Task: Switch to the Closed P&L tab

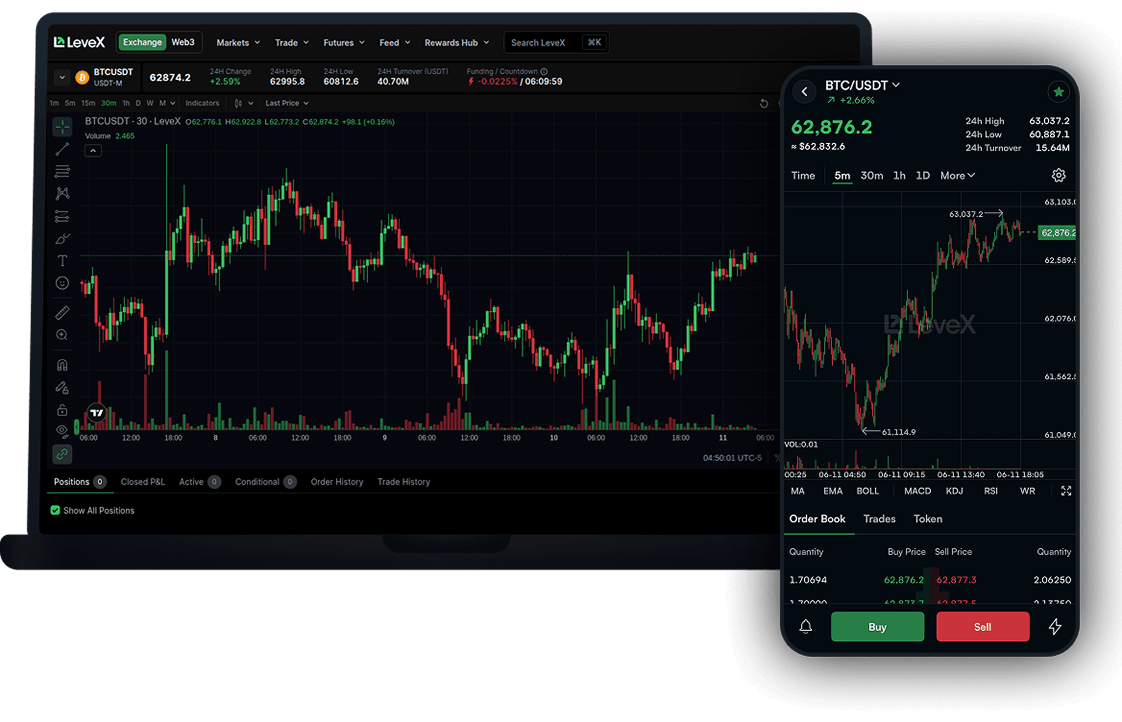Action: click(x=143, y=481)
